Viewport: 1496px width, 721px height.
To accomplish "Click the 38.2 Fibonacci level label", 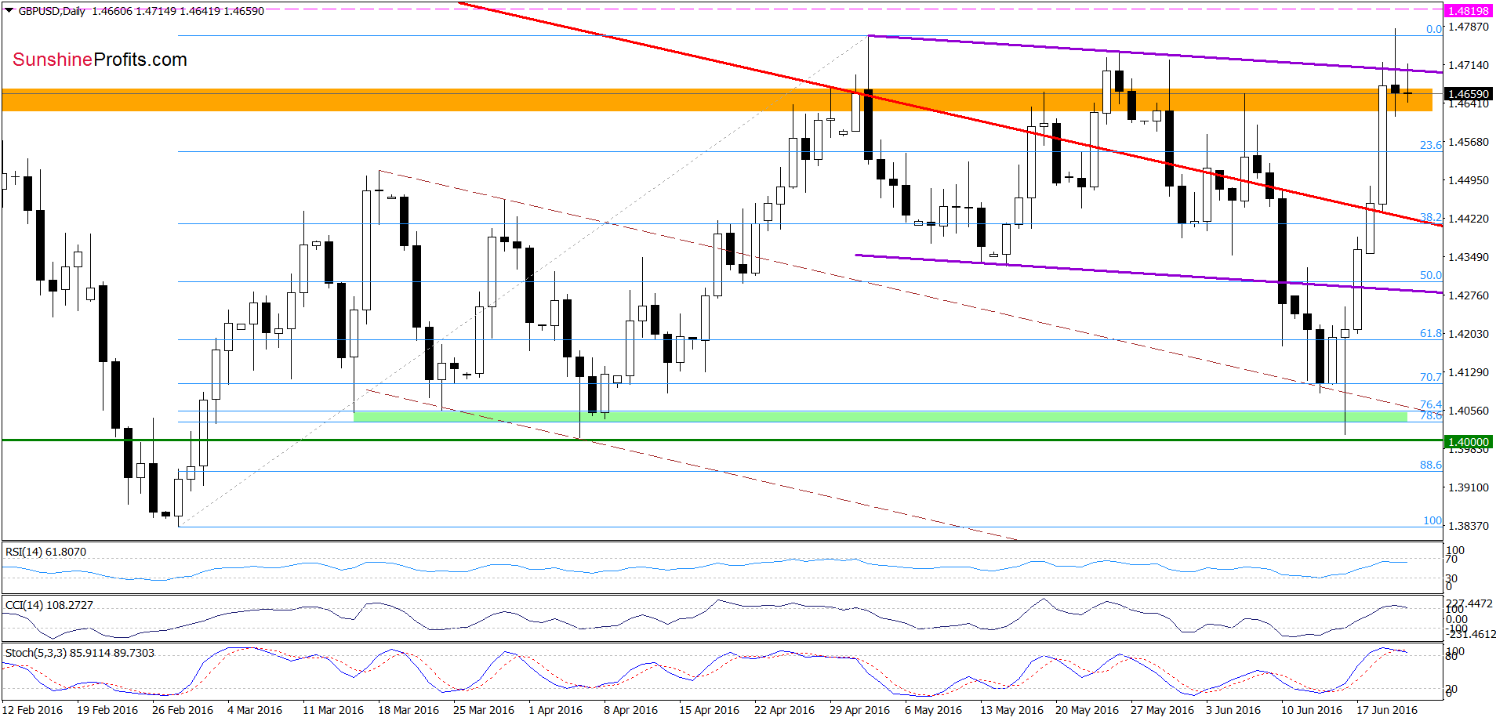I will [1430, 217].
